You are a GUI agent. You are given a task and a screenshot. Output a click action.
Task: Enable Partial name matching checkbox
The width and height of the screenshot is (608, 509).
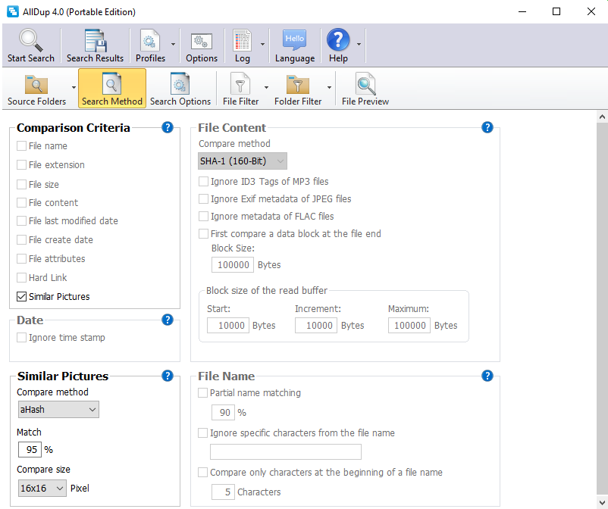click(203, 393)
